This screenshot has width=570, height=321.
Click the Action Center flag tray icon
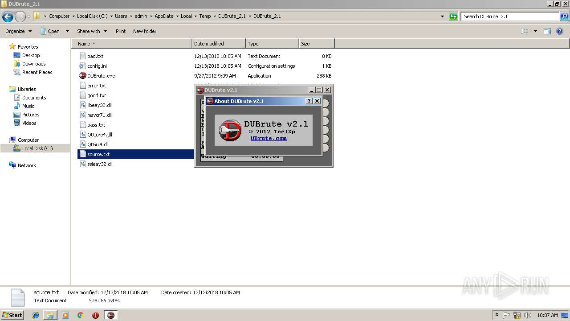[x=506, y=315]
